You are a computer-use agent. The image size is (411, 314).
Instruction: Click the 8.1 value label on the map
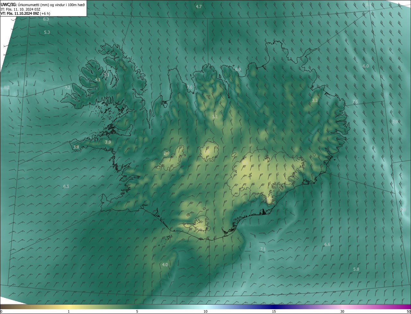coord(368,4)
